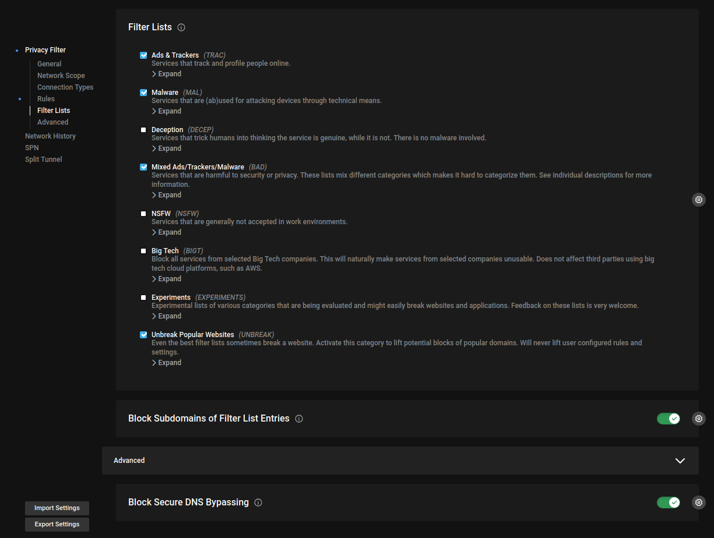Click the chevron arrow on the Advanced bar
The height and width of the screenshot is (538, 714).
[x=680, y=461]
